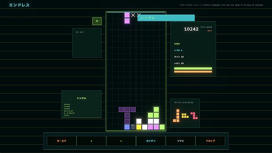
Task: Click the ホールド control button
Action: pyautogui.click(x=61, y=141)
